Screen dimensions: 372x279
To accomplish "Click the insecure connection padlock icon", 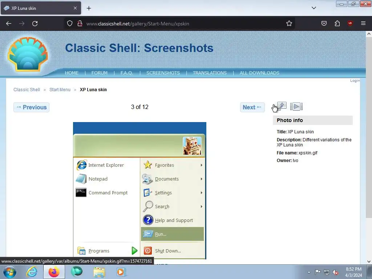I will pos(80,24).
